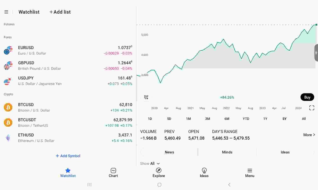Switch to the News tab
The image size is (318, 190).
click(169, 152)
